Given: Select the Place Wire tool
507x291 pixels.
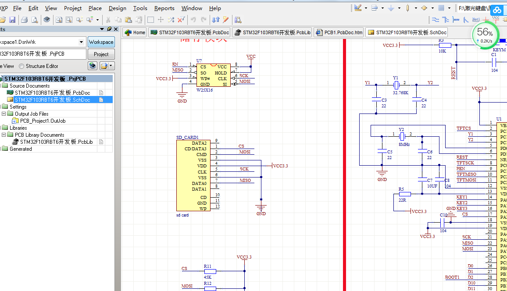Looking at the screenshot, I should tap(436, 20).
